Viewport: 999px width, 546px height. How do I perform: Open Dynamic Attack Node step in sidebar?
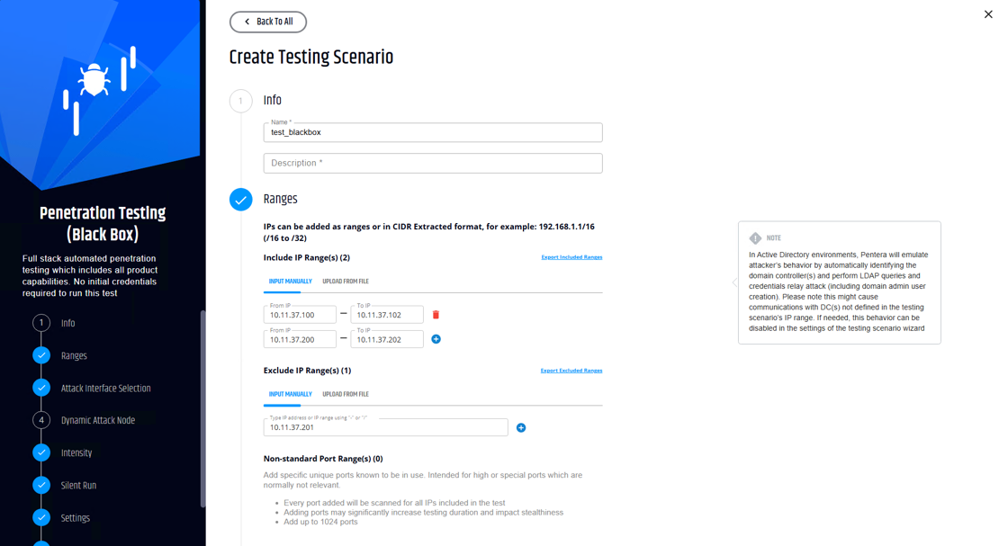97,420
